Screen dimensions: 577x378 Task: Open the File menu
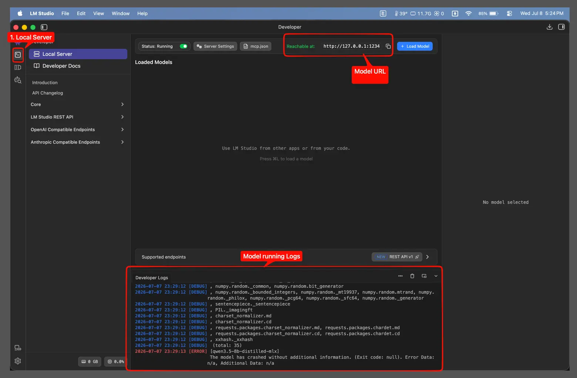point(65,13)
